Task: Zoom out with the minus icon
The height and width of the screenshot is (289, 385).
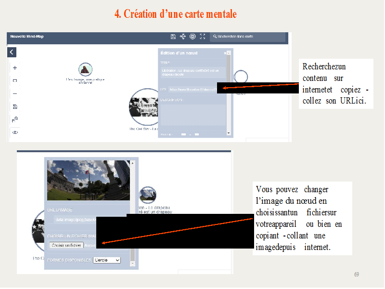Action: [x=15, y=94]
